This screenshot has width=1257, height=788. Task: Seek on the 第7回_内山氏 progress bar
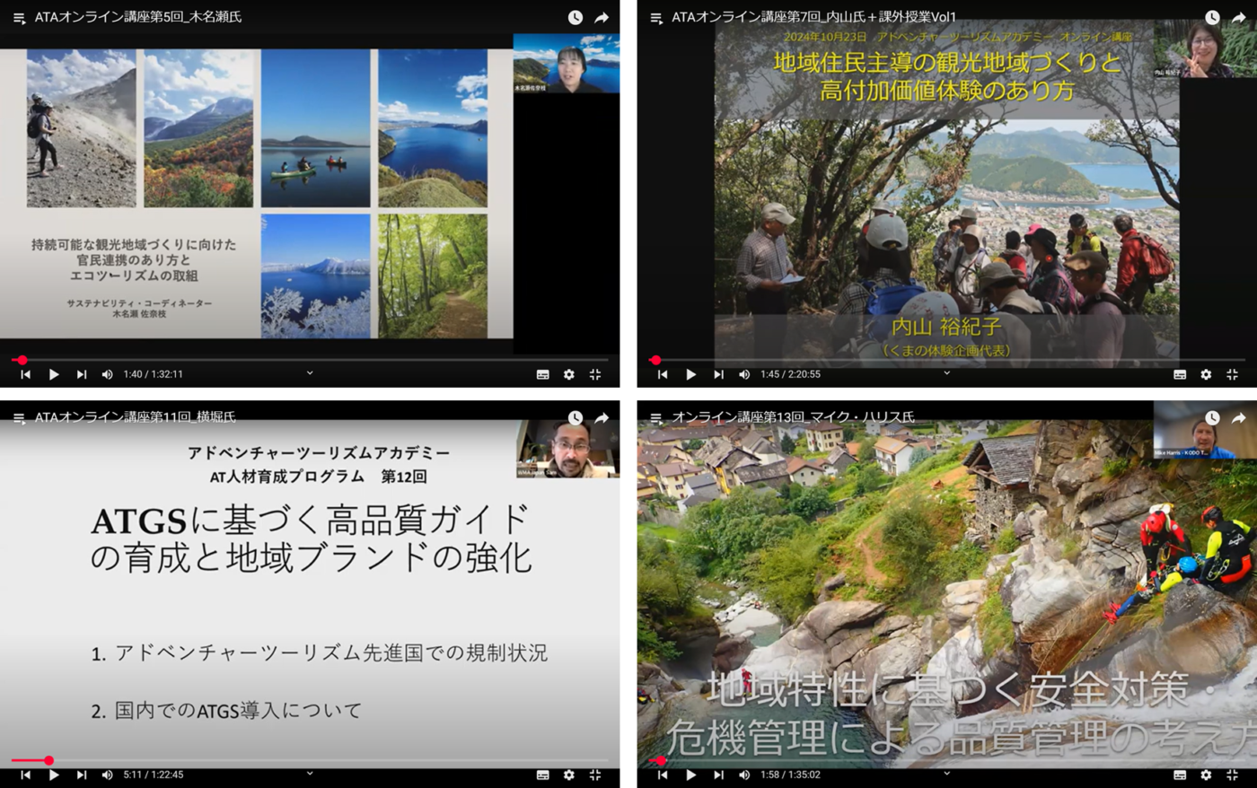tap(946, 360)
